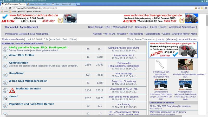This screenshot has width=208, height=117.
Task: Click the horizontal scrollbar at bottom
Action: (94, 116)
